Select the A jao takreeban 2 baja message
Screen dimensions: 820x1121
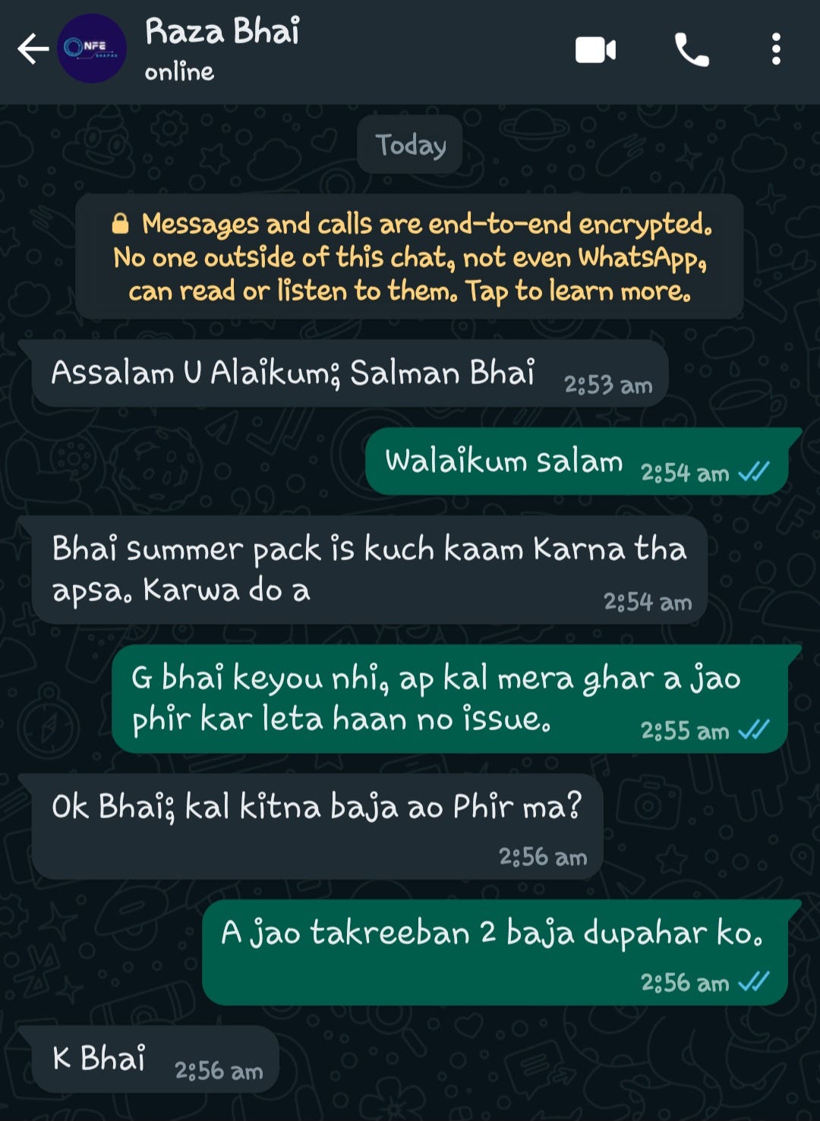tap(495, 953)
